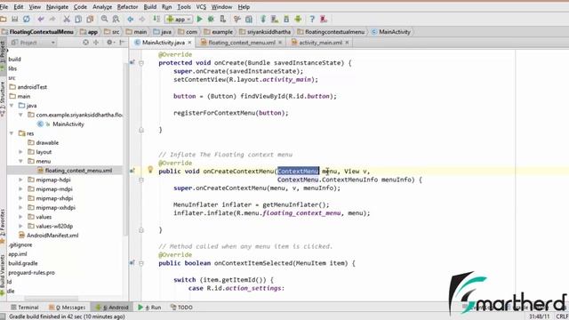The height and width of the screenshot is (320, 569).
Task: Expand the mipmap-mdpi folder
Action: (20, 189)
